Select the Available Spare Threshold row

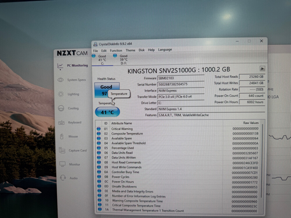click(178, 143)
